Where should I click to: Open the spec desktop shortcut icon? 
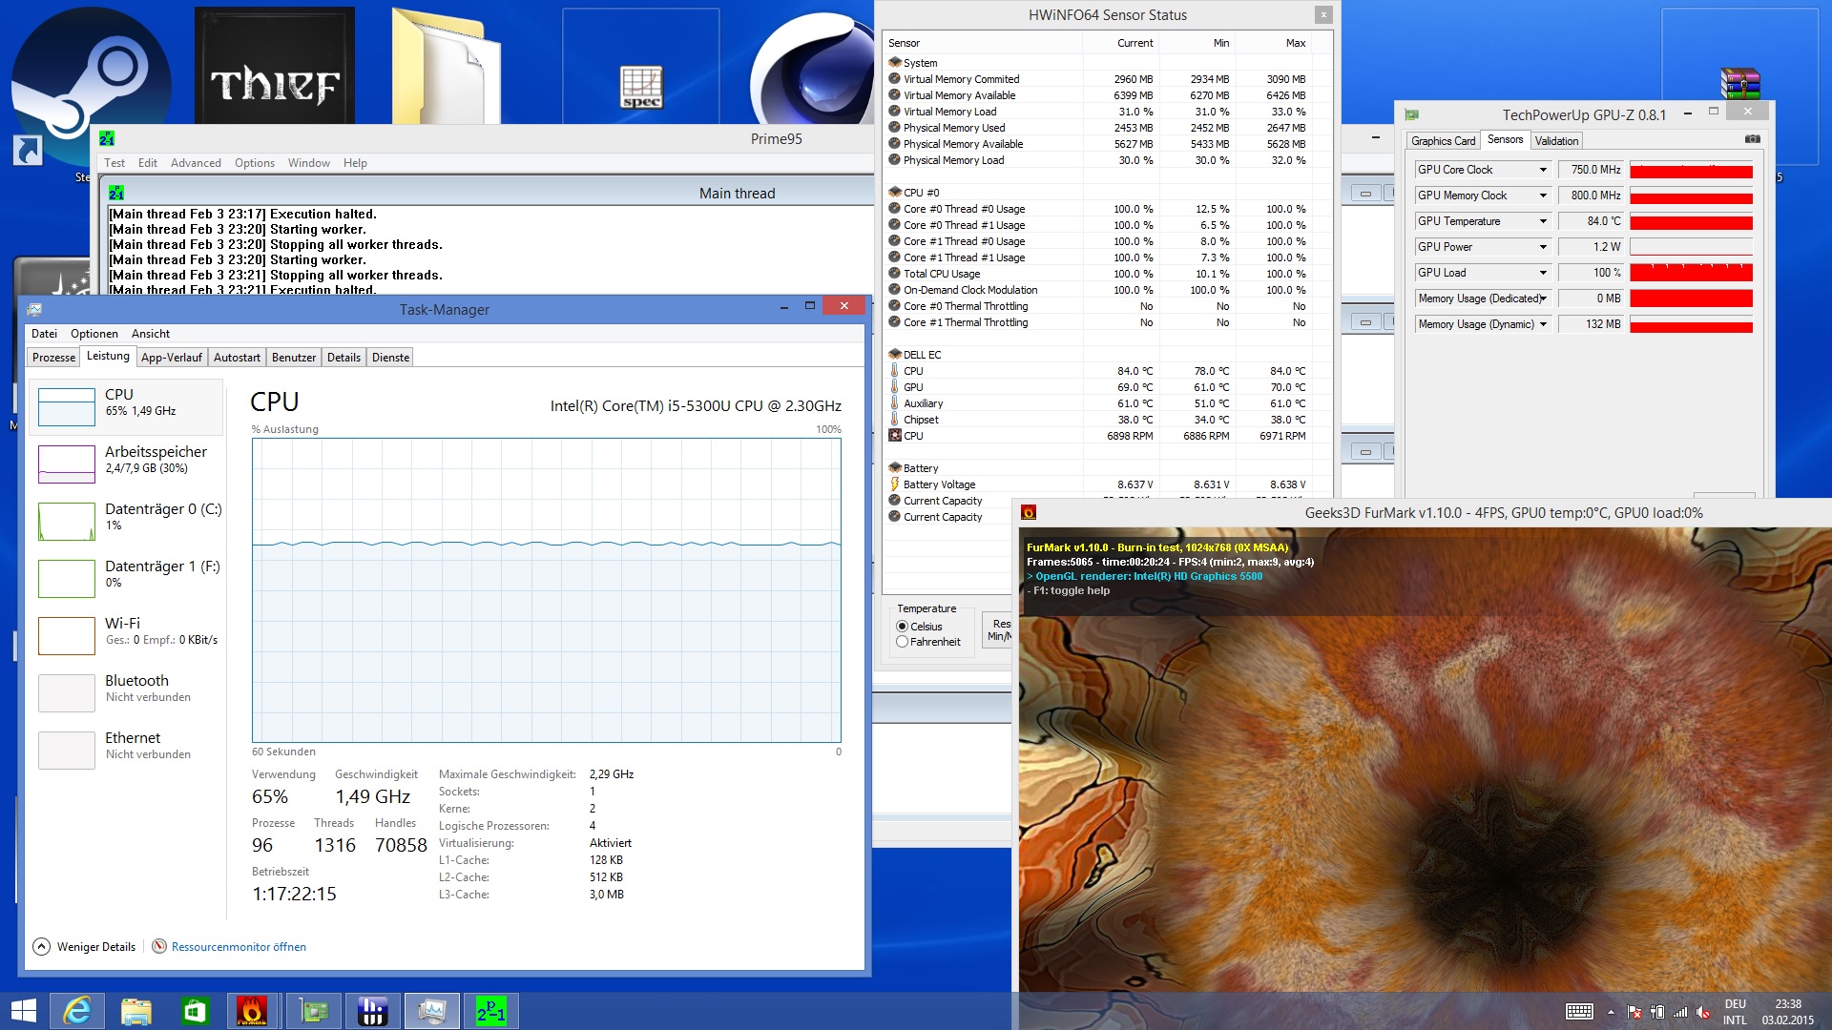pyautogui.click(x=640, y=86)
